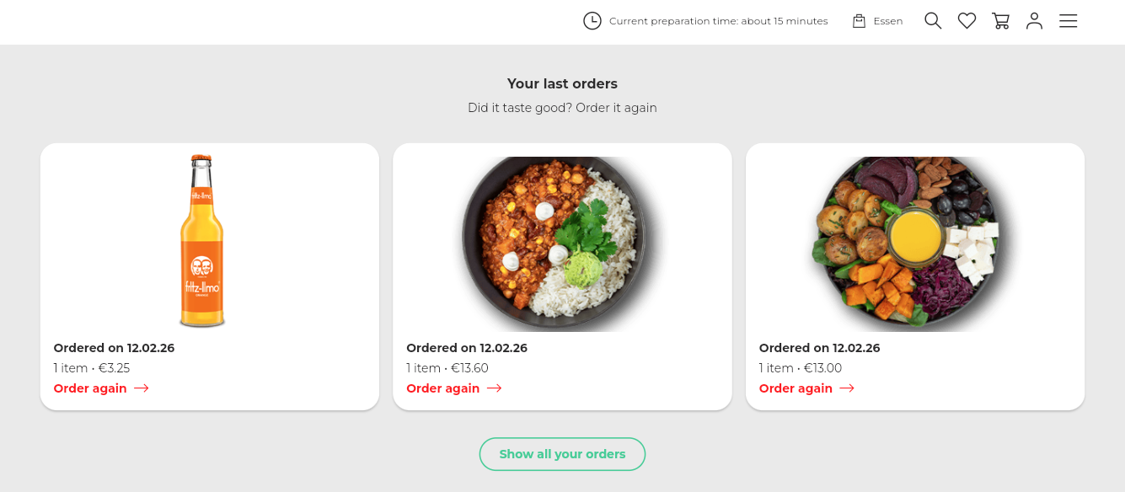Click arrow beside €13.00 order's Order again
Viewport: 1125px width, 492px height.
847,388
